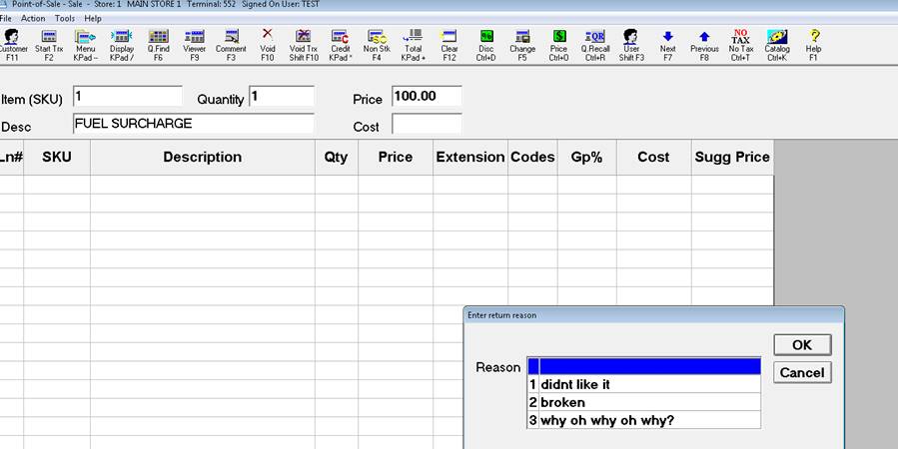
Task: Click the Item (SKU) input field
Action: click(x=127, y=97)
